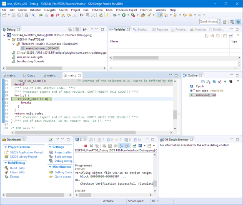Click the editor horizontal scrollbar thumb
The width and height of the screenshot is (243, 205).
pyautogui.click(x=75, y=133)
